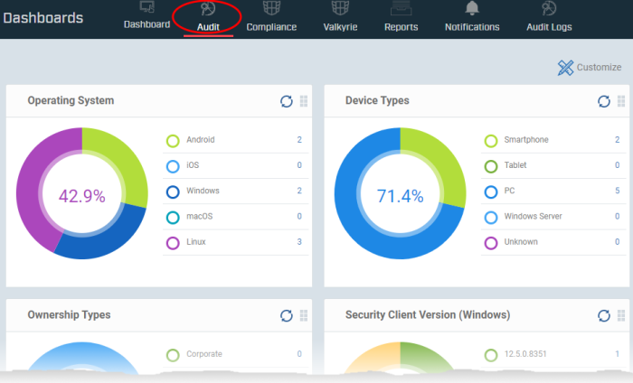Click the Smartphone count value 2
The width and height of the screenshot is (633, 383).
click(x=617, y=140)
